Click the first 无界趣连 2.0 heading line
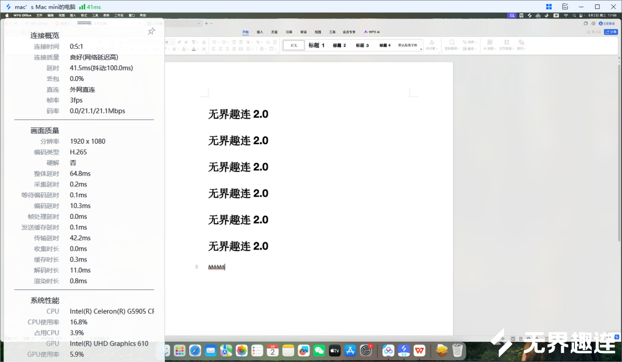This screenshot has width=622, height=362. coord(238,114)
